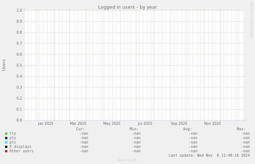
Task: Click the "May 2025" axis label
Action: [x=112, y=124]
